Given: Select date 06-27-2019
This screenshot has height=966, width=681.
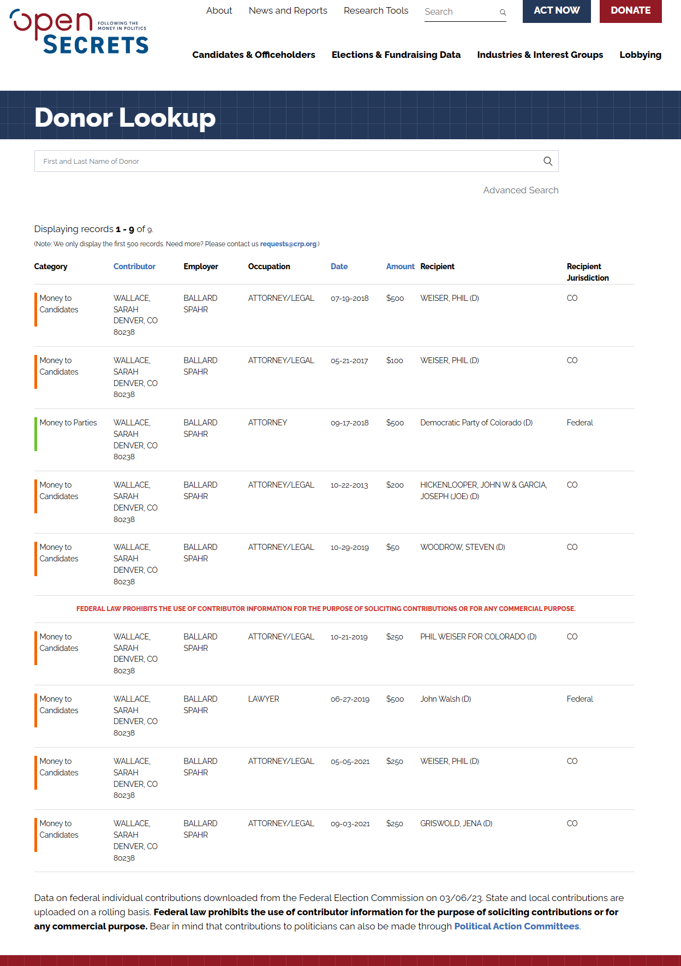Looking at the screenshot, I should coord(350,699).
